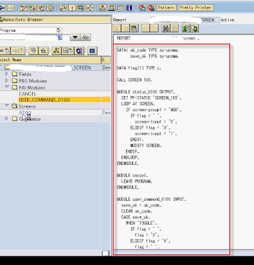Select the CANCEL module
The image size is (254, 265).
(x=27, y=94)
